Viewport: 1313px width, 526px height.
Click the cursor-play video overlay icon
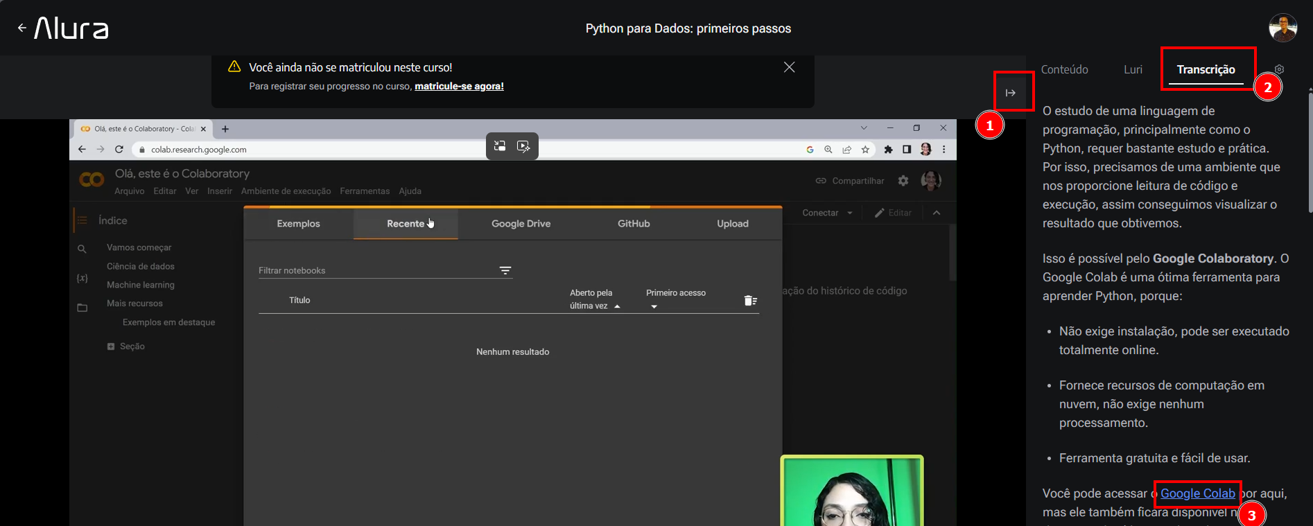coord(523,146)
